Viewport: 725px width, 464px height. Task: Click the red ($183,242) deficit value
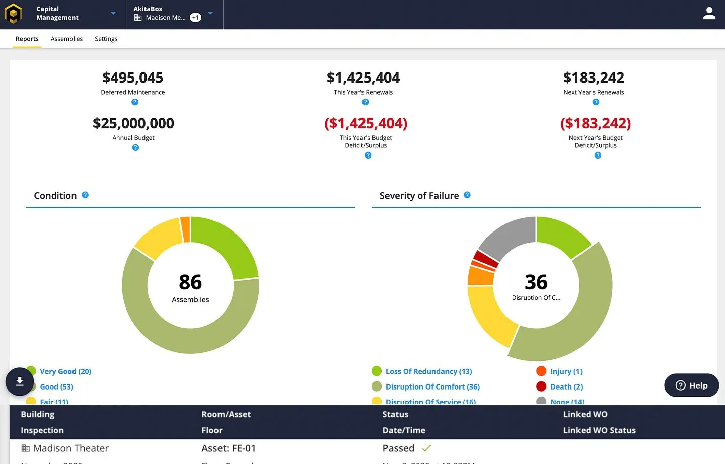596,123
